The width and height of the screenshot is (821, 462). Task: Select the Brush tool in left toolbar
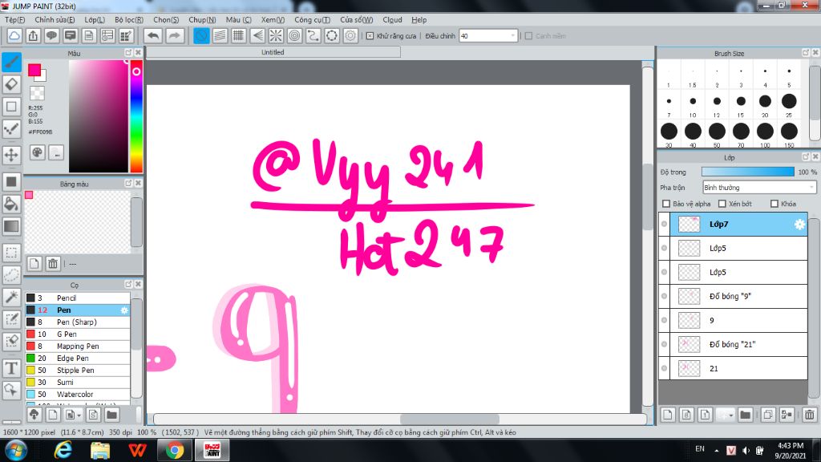tap(11, 62)
